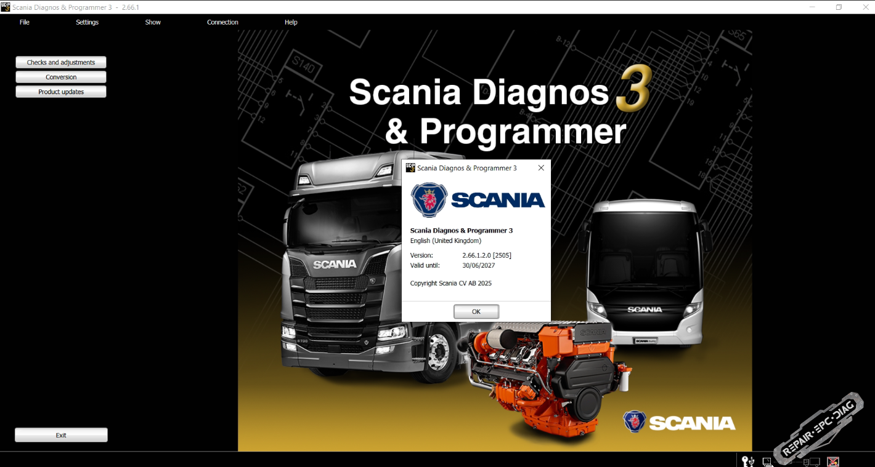Click the Conversion button

tap(61, 77)
